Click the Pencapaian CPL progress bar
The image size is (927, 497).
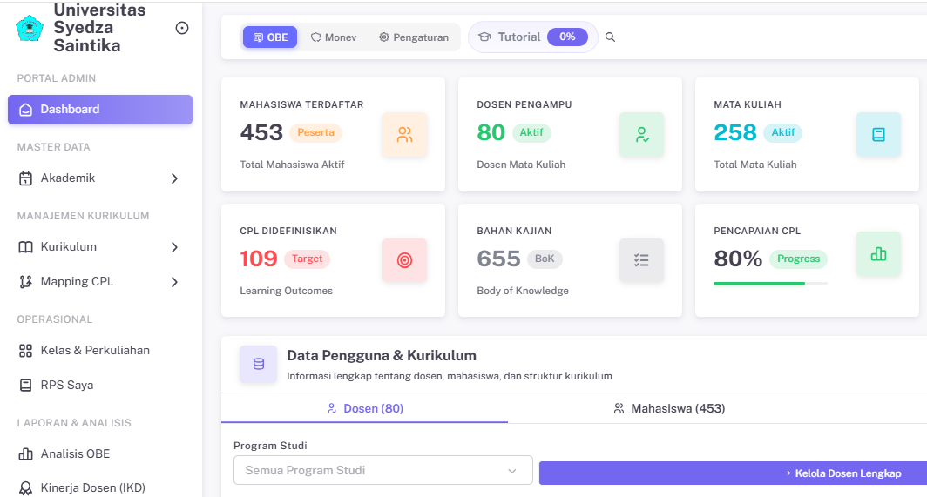pos(770,284)
